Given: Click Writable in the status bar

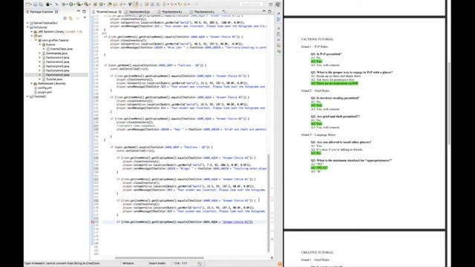Looking at the screenshot, I should coord(128,263).
